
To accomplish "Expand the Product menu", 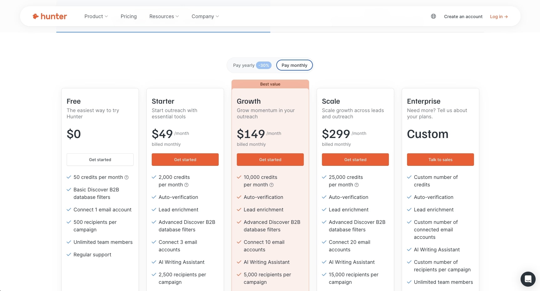I will pyautogui.click(x=96, y=16).
